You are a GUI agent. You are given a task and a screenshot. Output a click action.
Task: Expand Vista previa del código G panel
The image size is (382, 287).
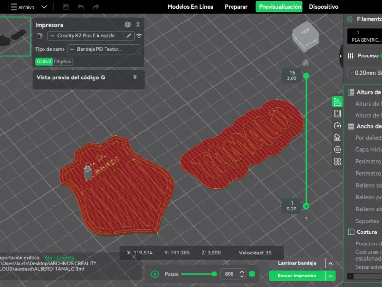point(135,77)
